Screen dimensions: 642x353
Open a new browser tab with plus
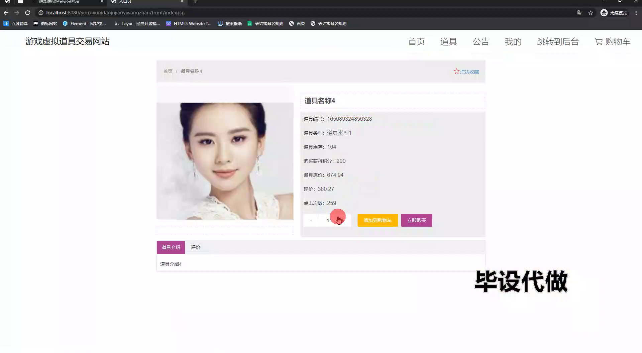195,2
